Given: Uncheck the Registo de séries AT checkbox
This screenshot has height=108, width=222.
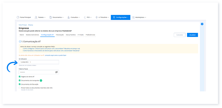Looking at the screenshot, I should [x=20, y=77].
